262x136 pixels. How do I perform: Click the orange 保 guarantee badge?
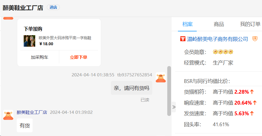click(255, 39)
